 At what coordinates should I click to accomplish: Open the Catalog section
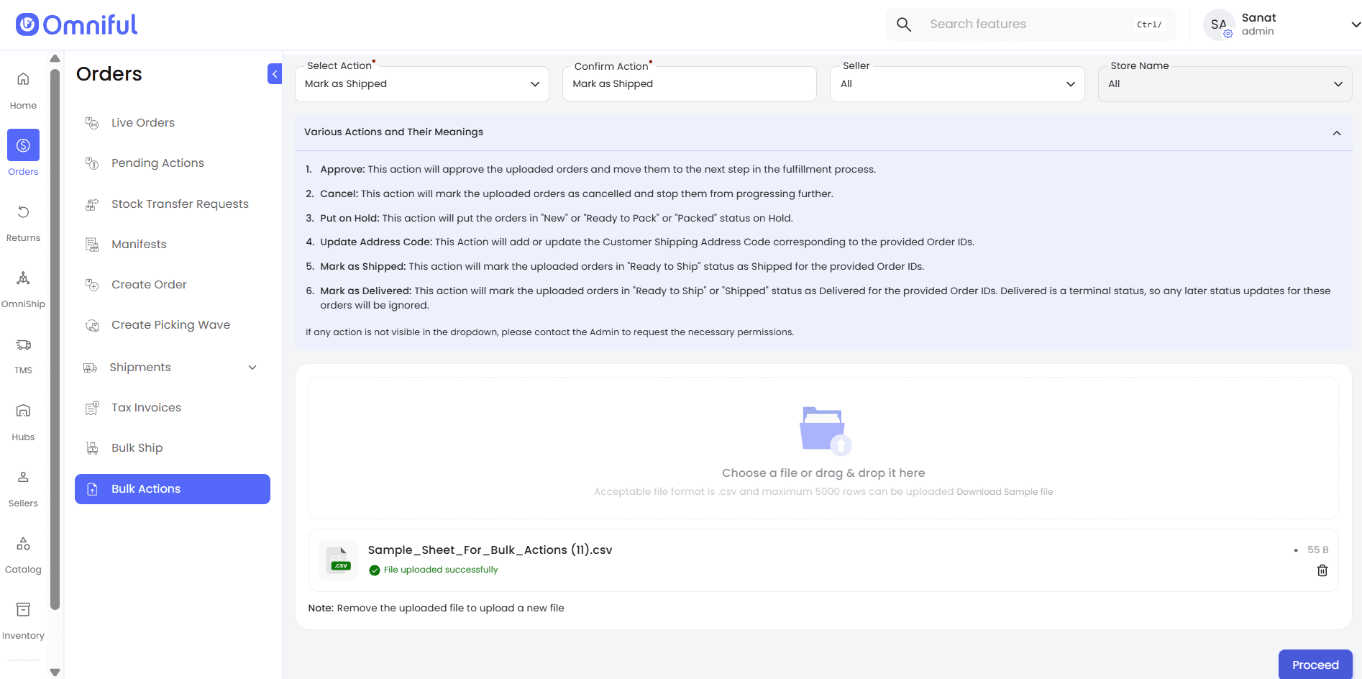coord(23,544)
